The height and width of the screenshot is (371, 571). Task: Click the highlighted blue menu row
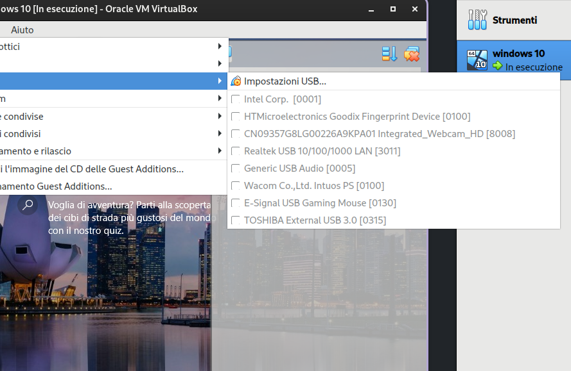(x=114, y=81)
